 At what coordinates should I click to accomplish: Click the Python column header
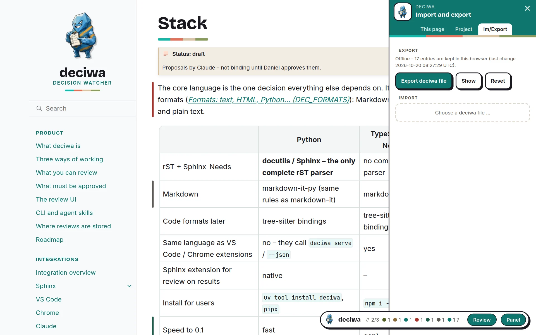coord(309,140)
